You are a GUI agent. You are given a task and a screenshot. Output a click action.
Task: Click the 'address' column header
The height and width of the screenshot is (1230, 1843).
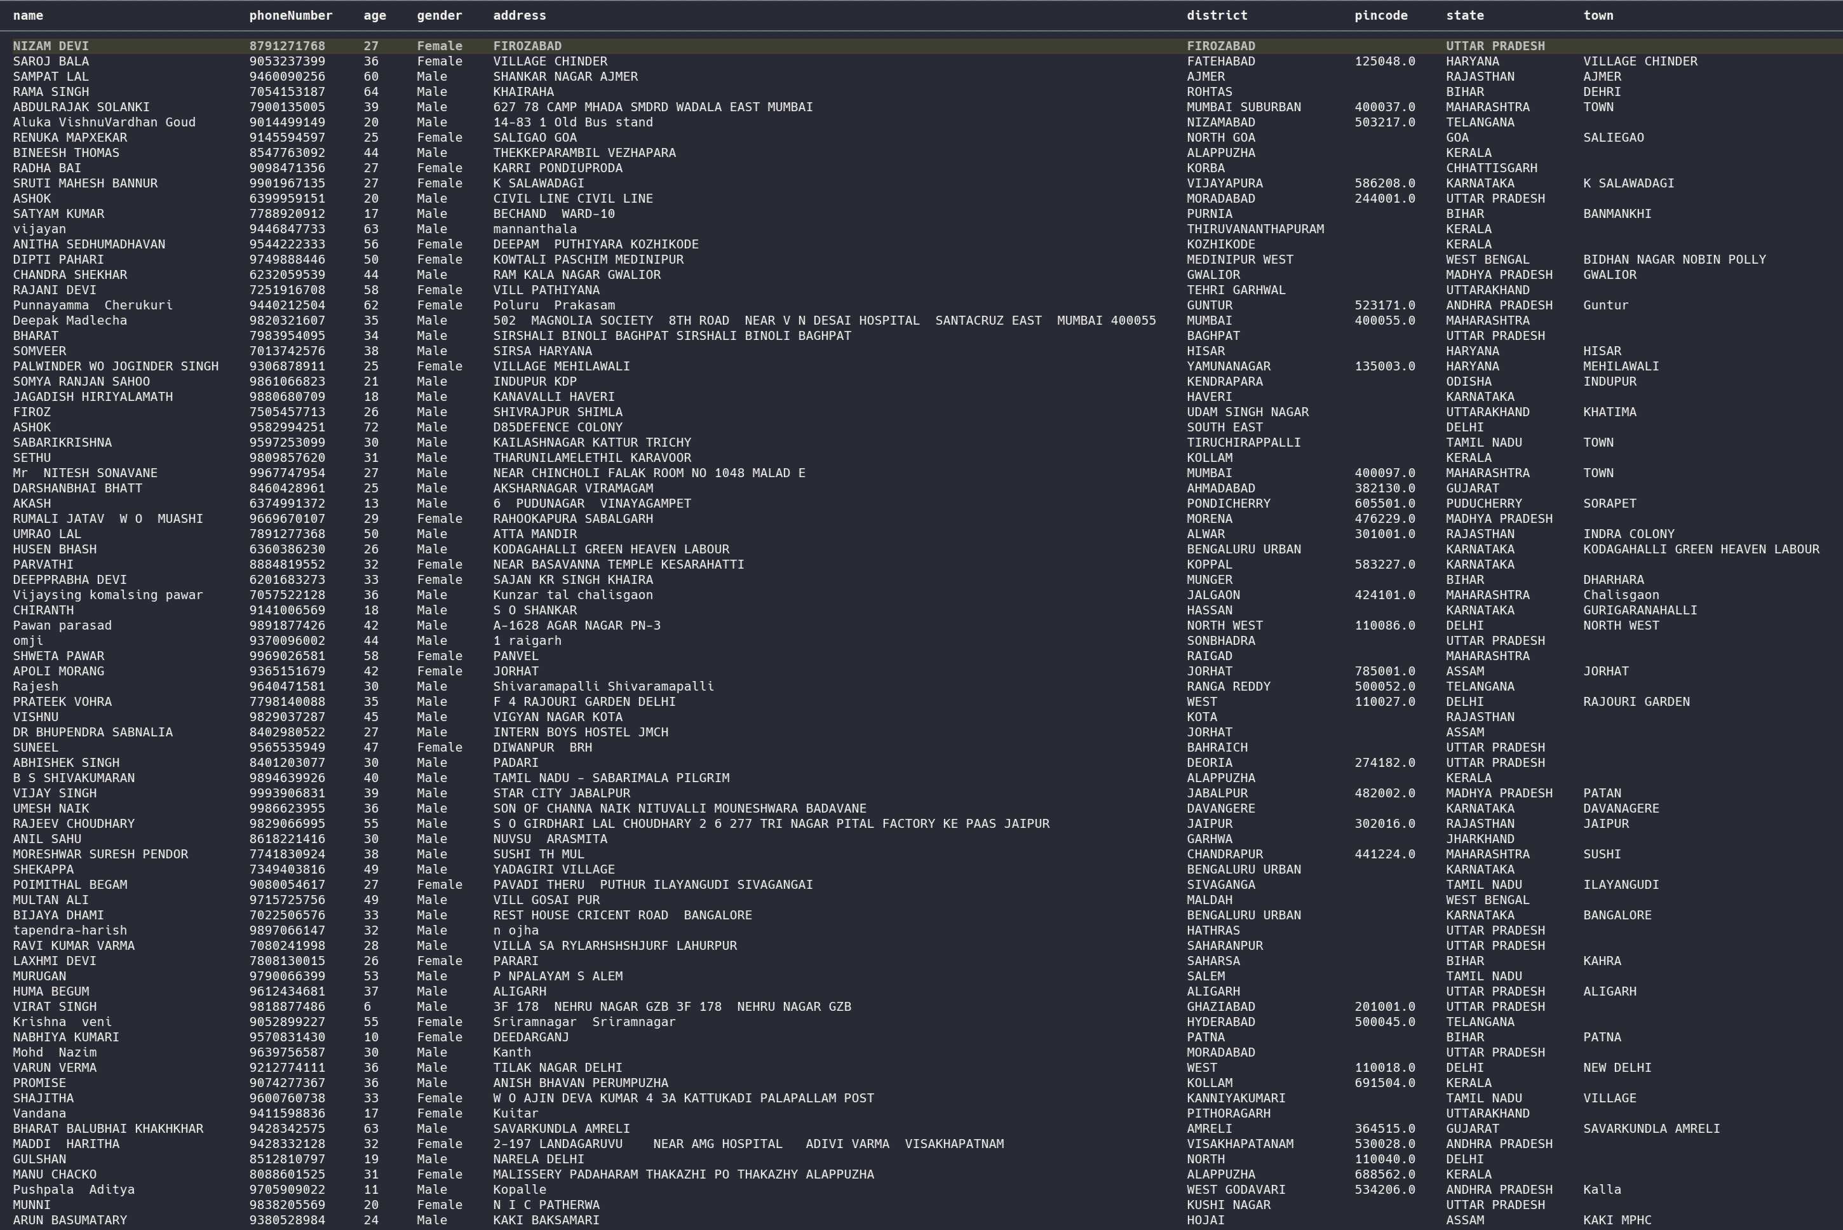pyautogui.click(x=519, y=16)
